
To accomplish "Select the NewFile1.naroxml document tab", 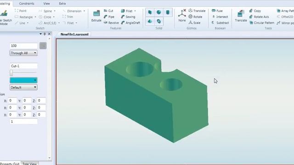I will tap(74, 34).
